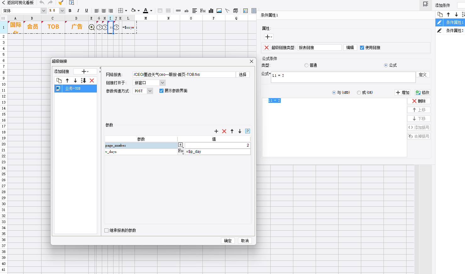The height and width of the screenshot is (274, 465).
Task: Expand the font name 宋体 dropdown
Action: pos(43,11)
